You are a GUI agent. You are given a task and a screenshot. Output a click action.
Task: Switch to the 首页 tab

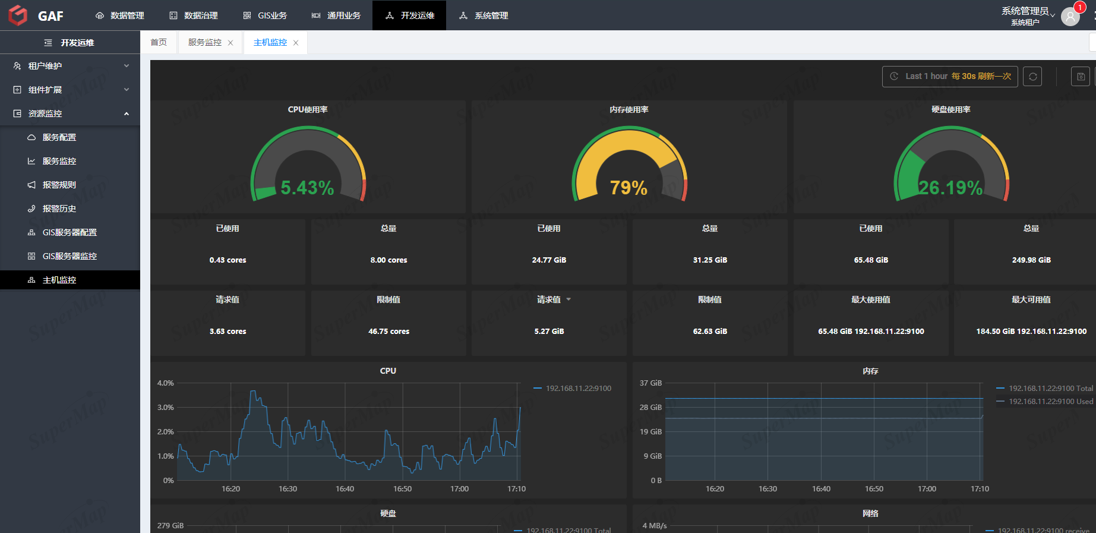[159, 42]
